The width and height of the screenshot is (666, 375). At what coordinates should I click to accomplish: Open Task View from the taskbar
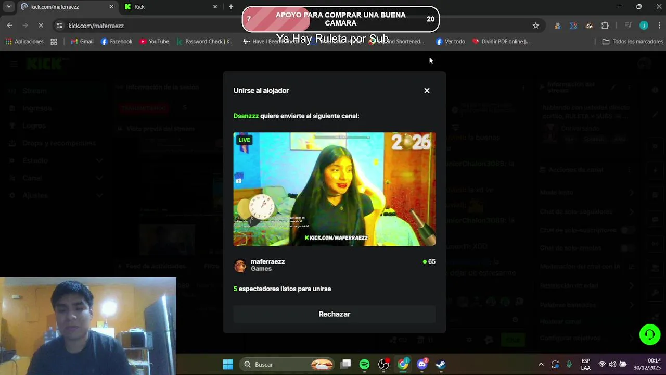(346, 364)
